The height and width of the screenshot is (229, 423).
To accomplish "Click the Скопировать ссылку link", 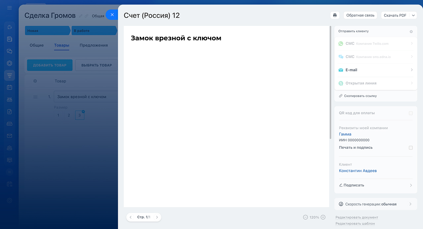I will 360,96.
